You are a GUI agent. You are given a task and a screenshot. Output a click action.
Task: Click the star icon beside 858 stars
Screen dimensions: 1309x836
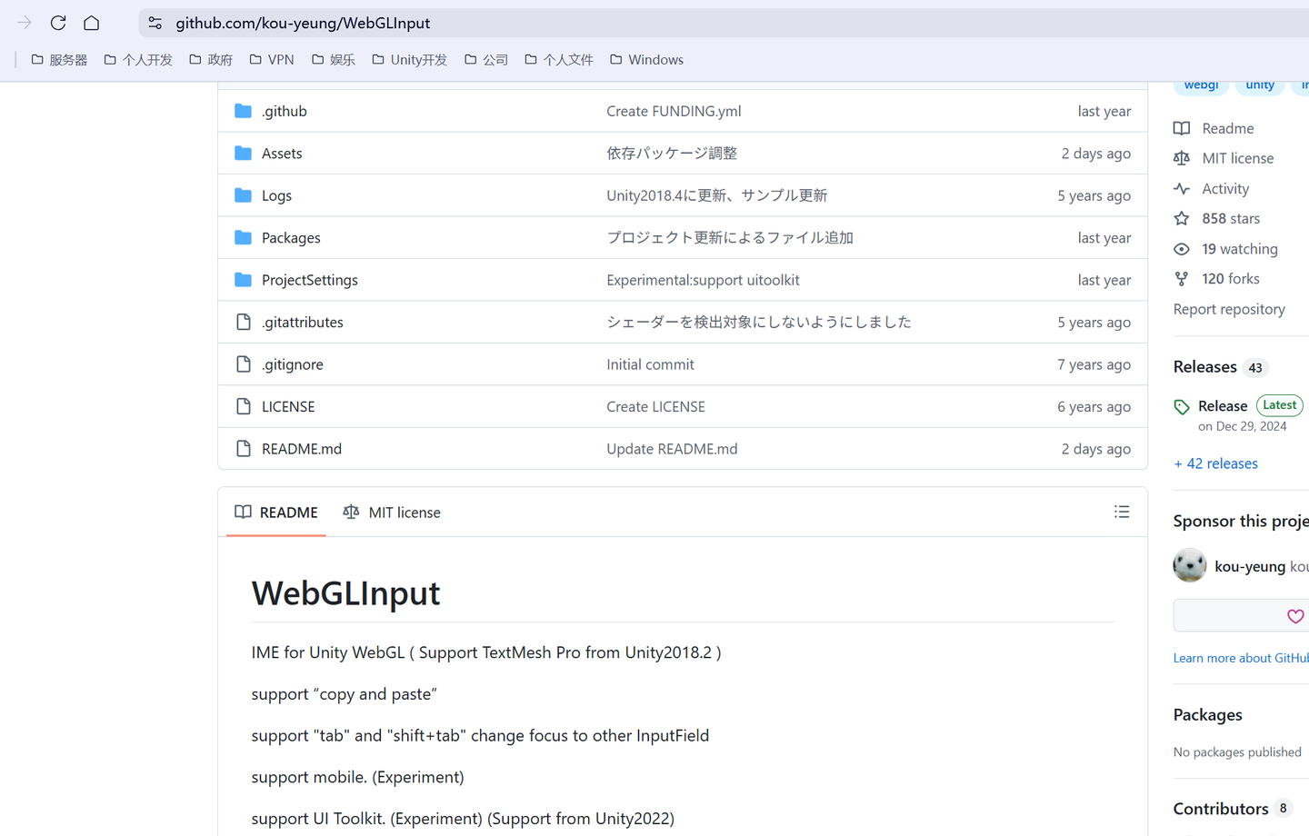[1182, 218]
